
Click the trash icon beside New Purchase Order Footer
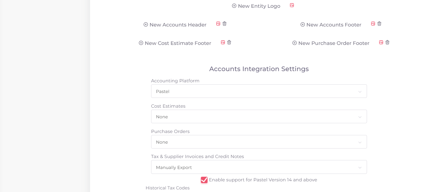point(387,42)
